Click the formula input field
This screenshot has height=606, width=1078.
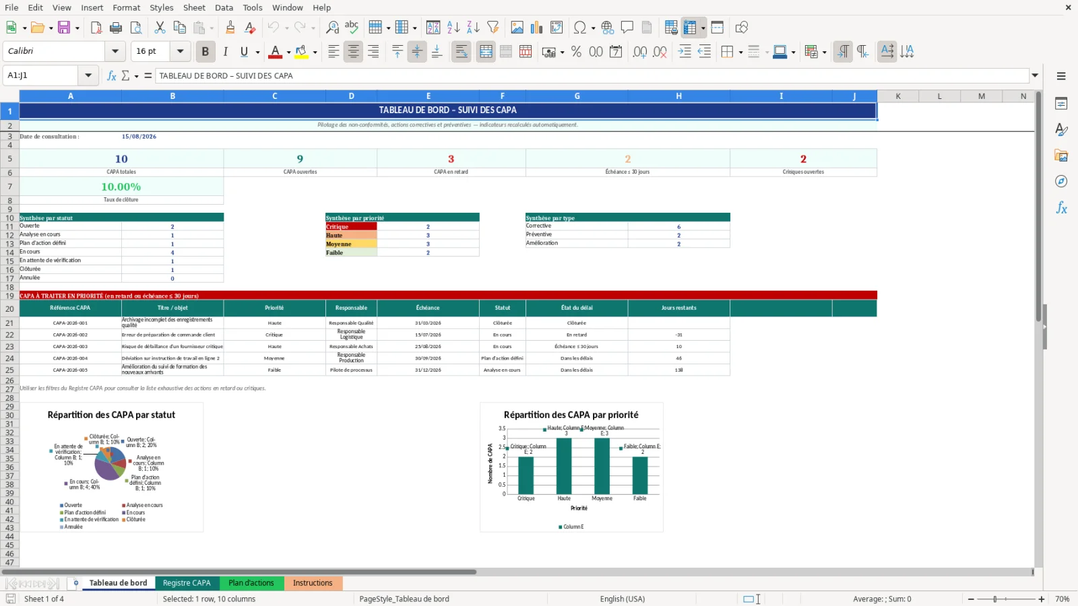click(592, 75)
